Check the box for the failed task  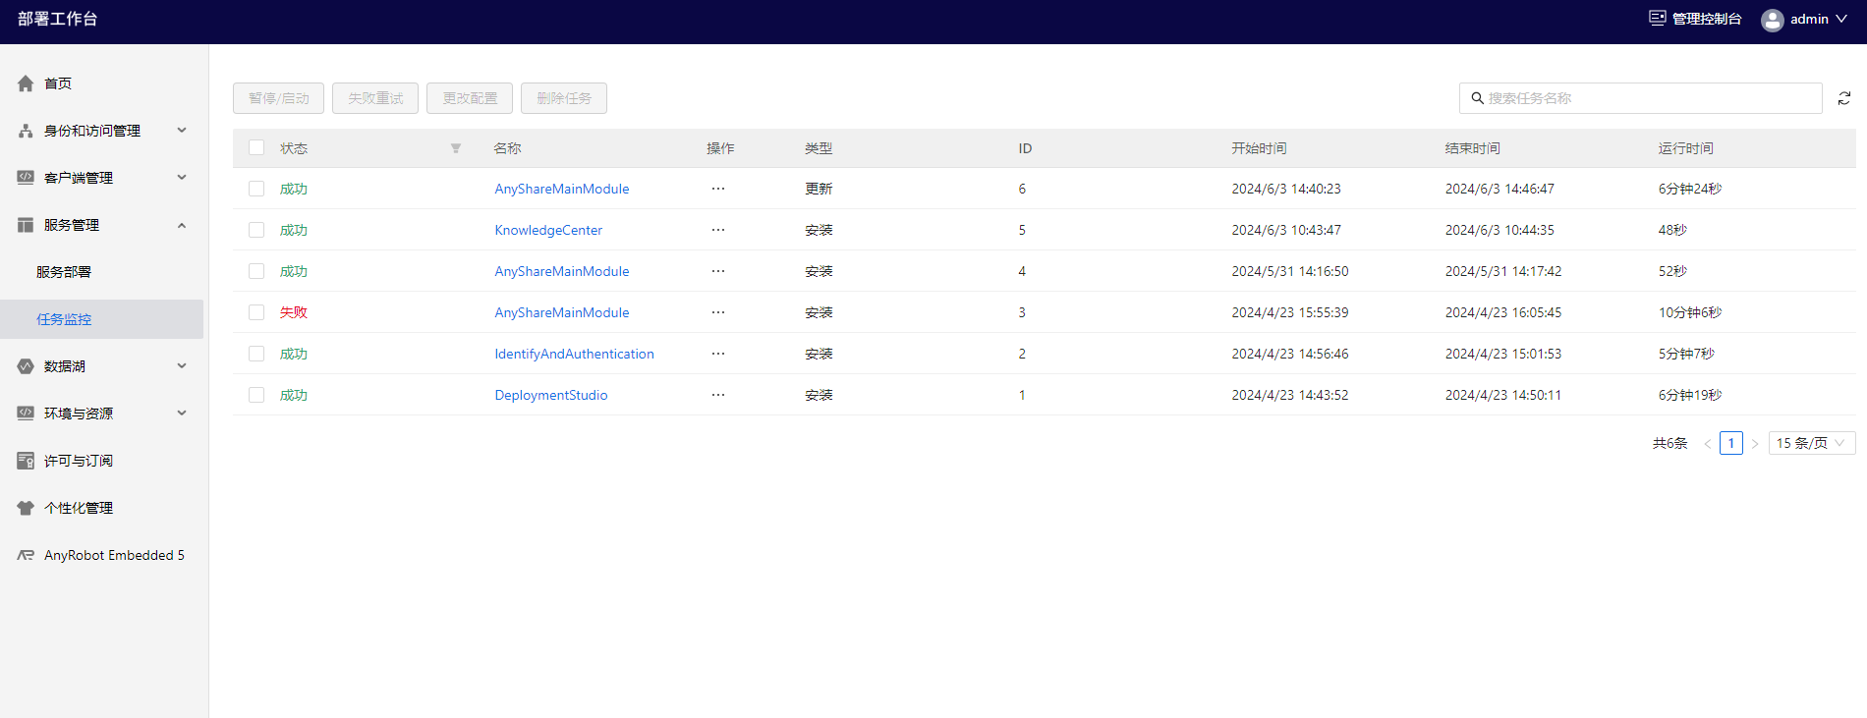coord(256,312)
